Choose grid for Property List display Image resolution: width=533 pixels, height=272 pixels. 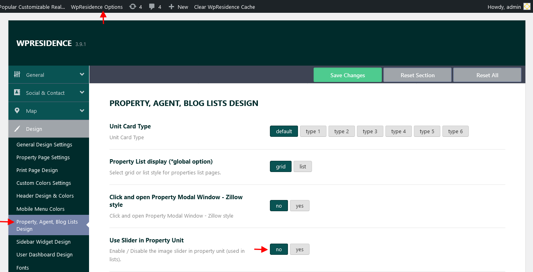pyautogui.click(x=281, y=166)
